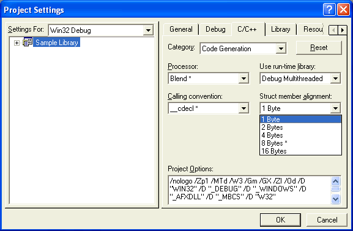Confirm settings with the OK button

pyautogui.click(x=280, y=220)
